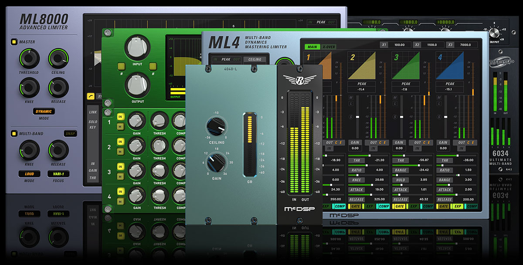Toggle the ML8000 Master enable LED
The image size is (523, 265).
[x=14, y=42]
